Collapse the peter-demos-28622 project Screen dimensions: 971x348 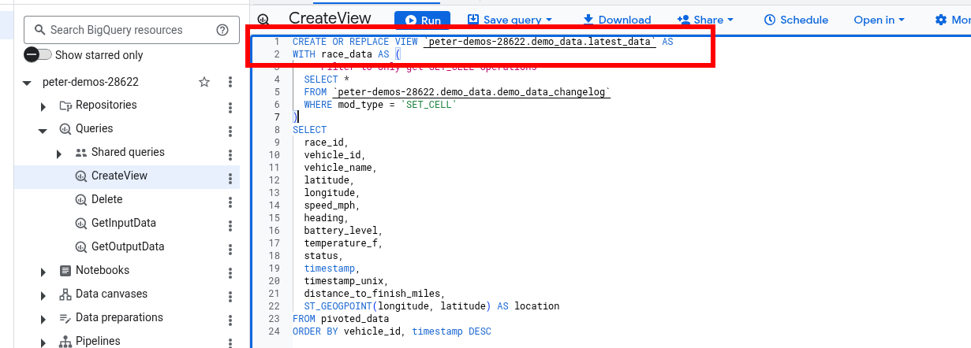pos(28,82)
